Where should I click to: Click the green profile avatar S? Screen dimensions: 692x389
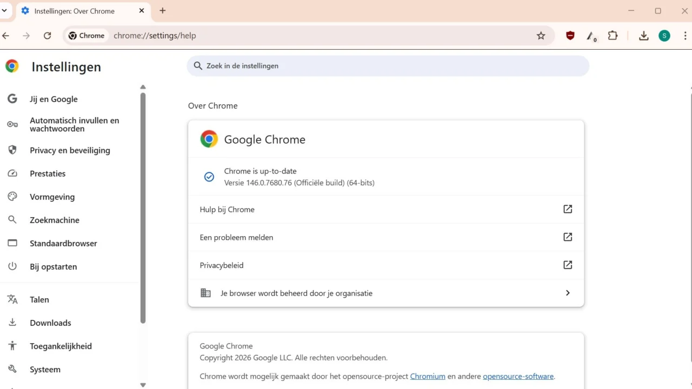tap(664, 36)
